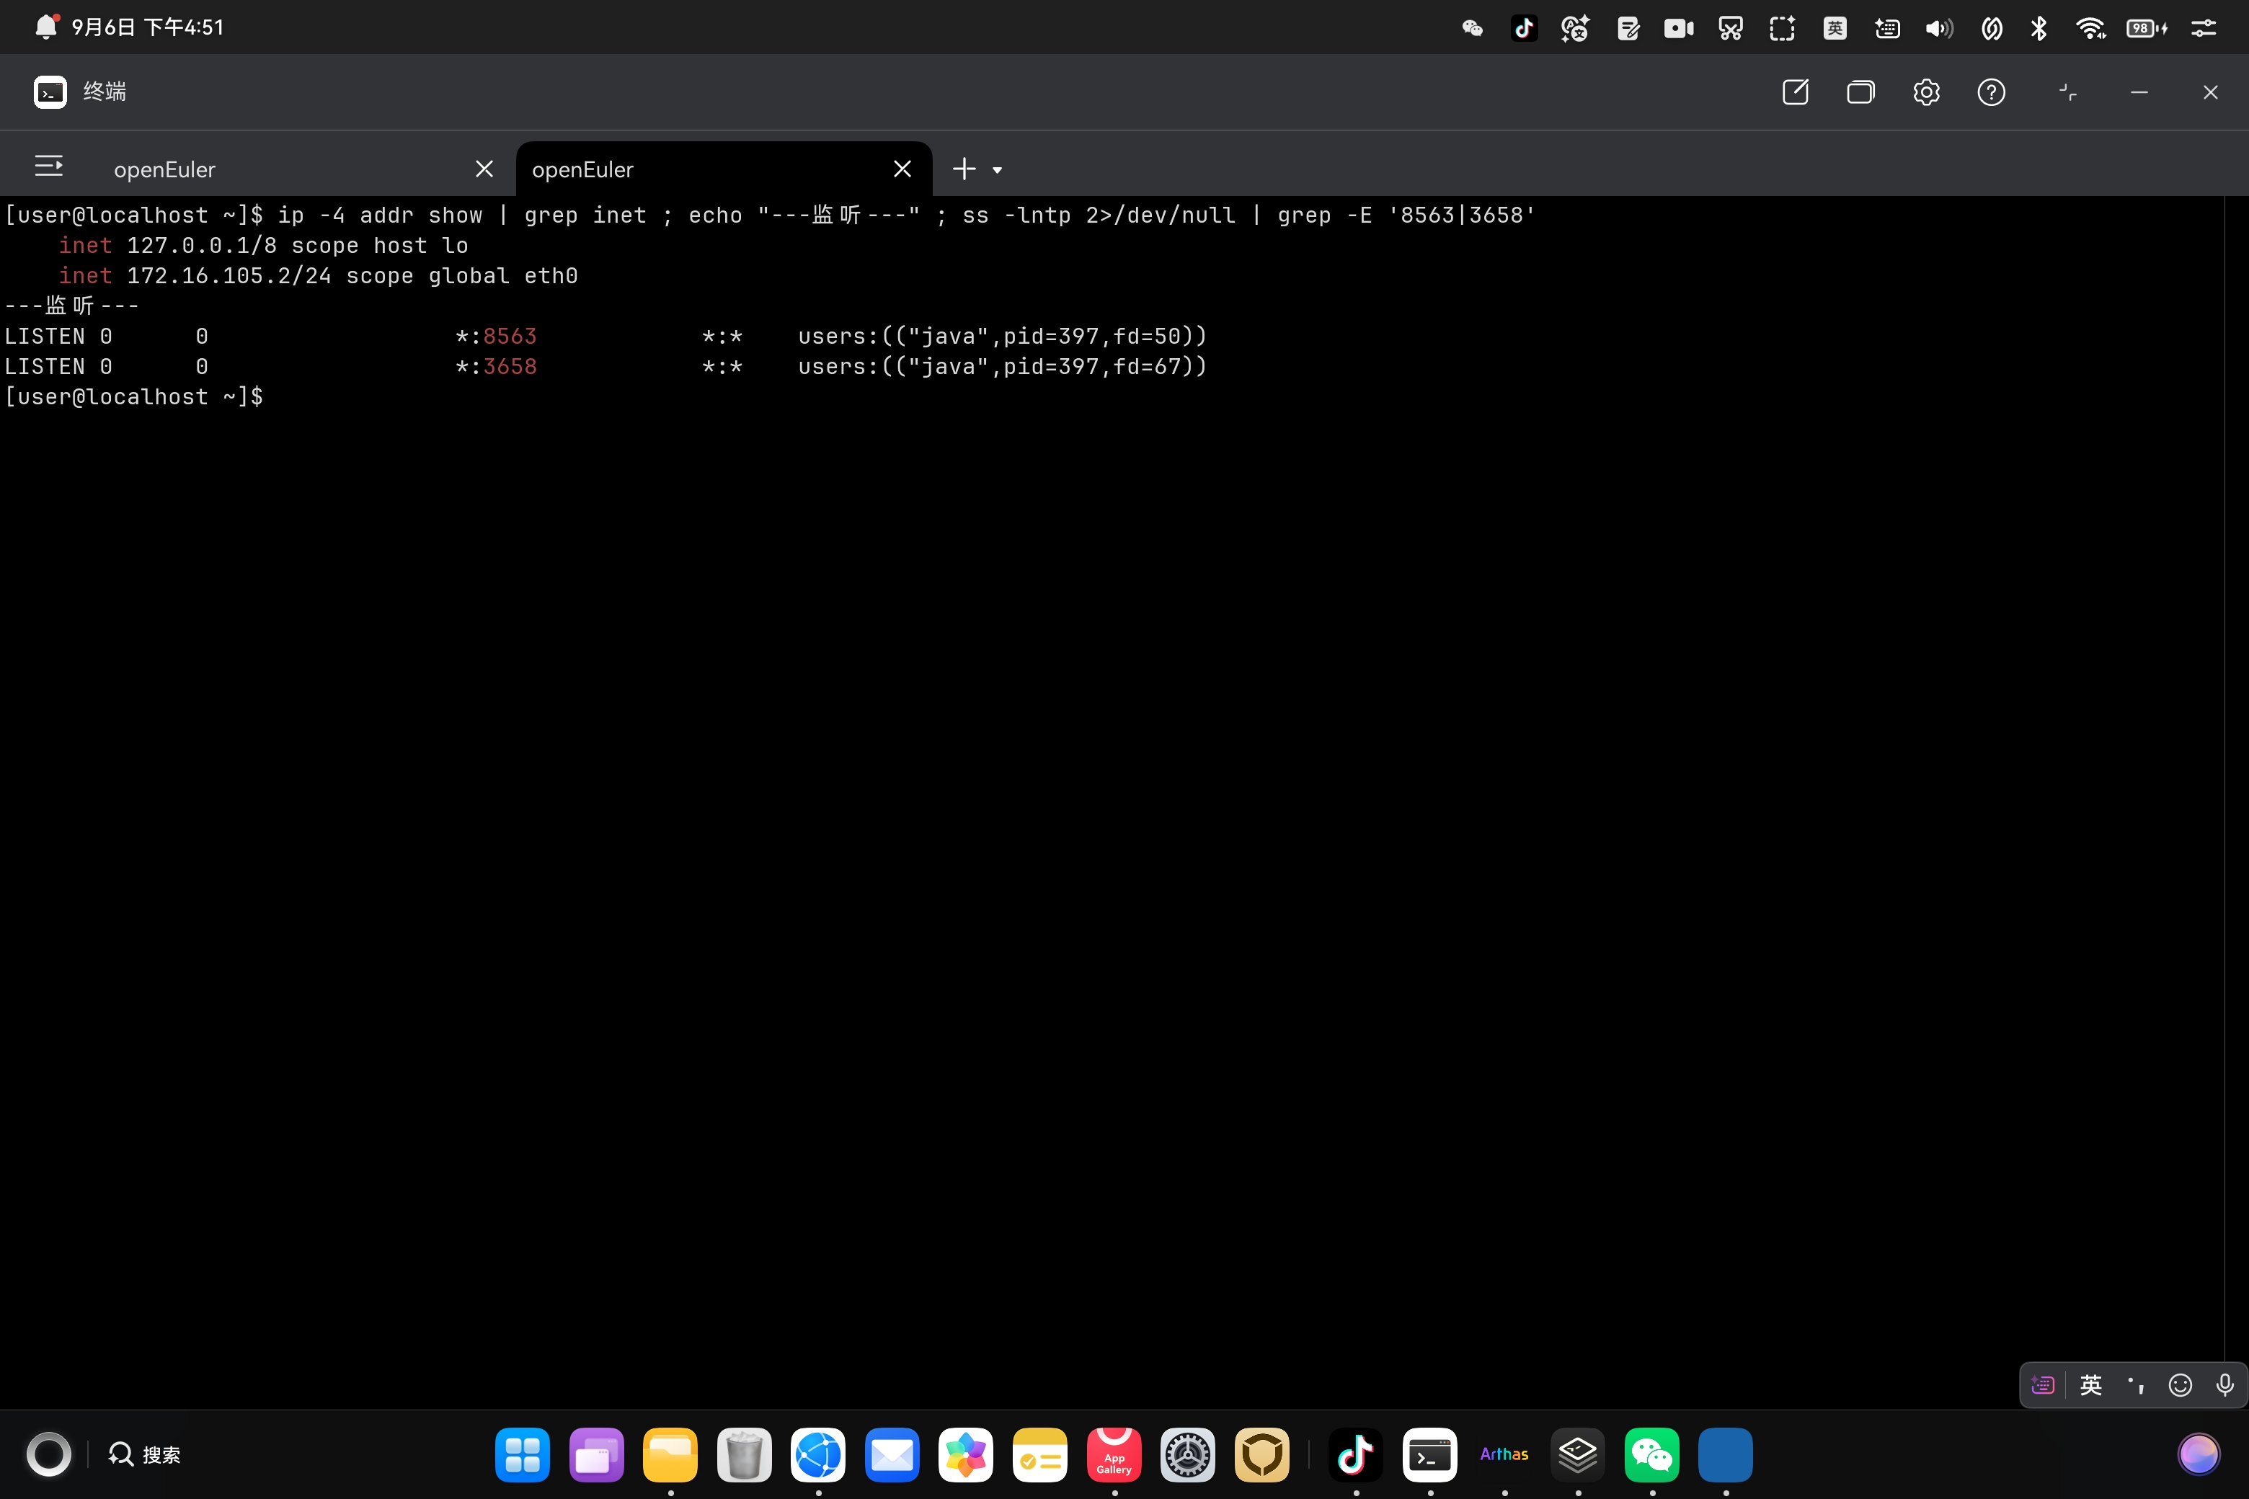
Task: Open the app grid launcher in dock
Action: tap(522, 1454)
